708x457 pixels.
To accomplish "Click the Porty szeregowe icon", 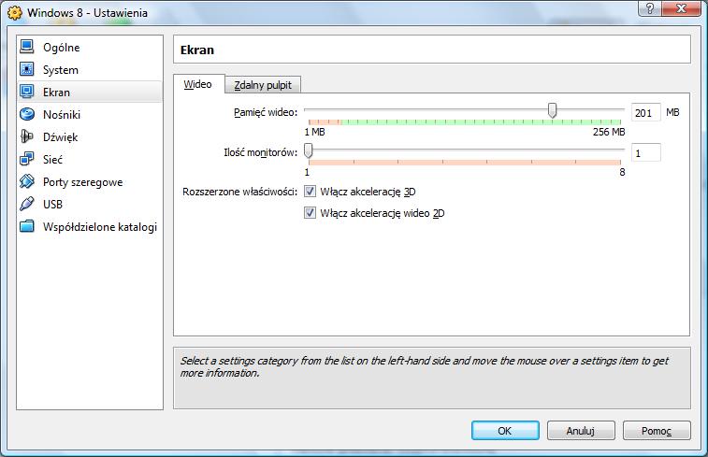I will [26, 182].
